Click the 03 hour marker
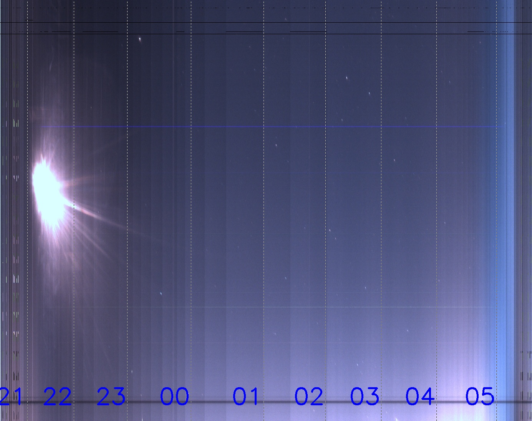532x421 pixels. point(365,396)
